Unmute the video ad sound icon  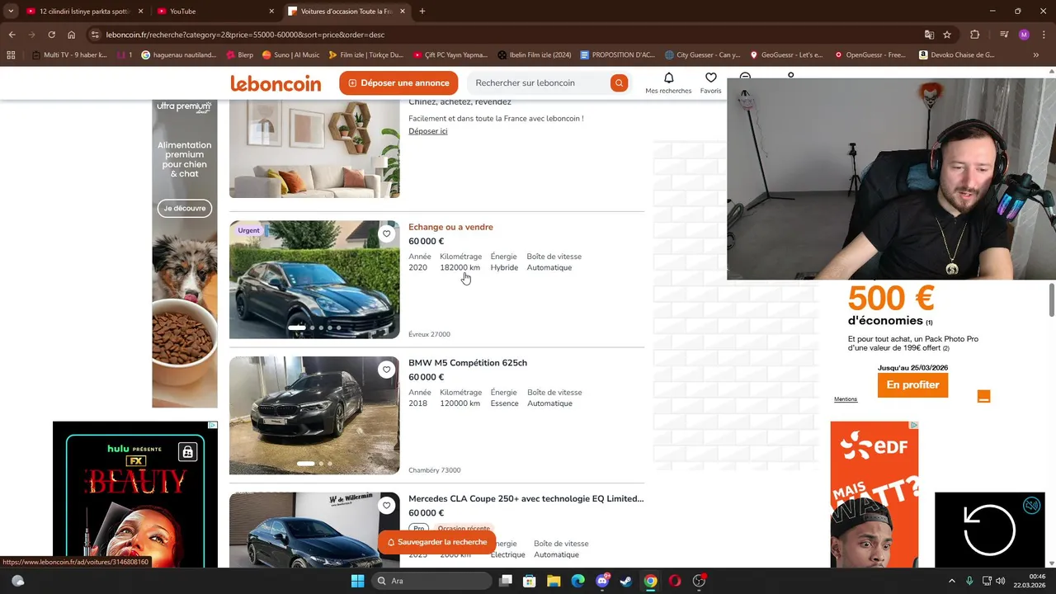pos(1031,506)
